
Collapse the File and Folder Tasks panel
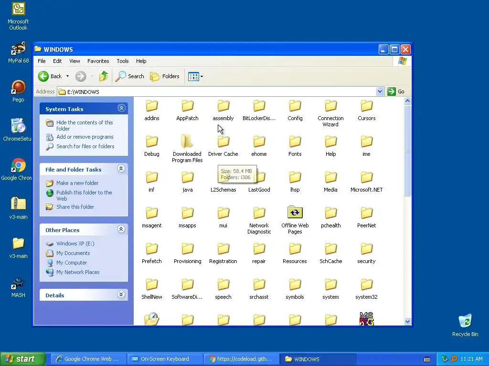[x=121, y=169]
